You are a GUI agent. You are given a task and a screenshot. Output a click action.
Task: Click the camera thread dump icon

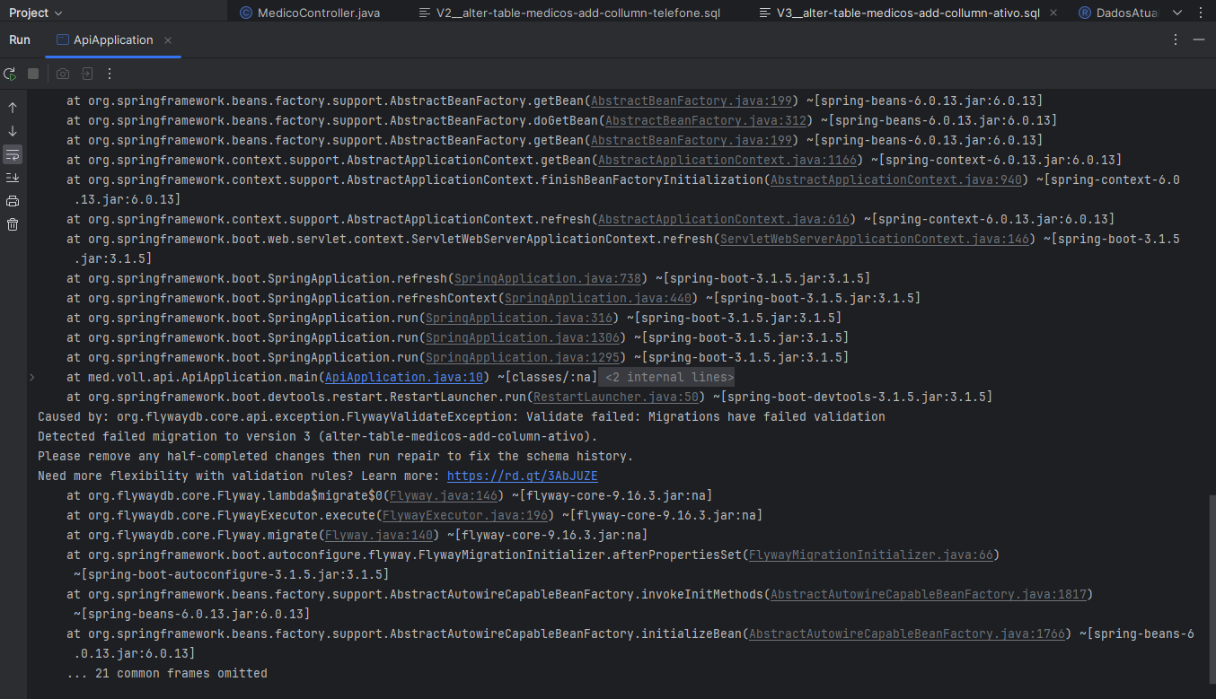63,74
